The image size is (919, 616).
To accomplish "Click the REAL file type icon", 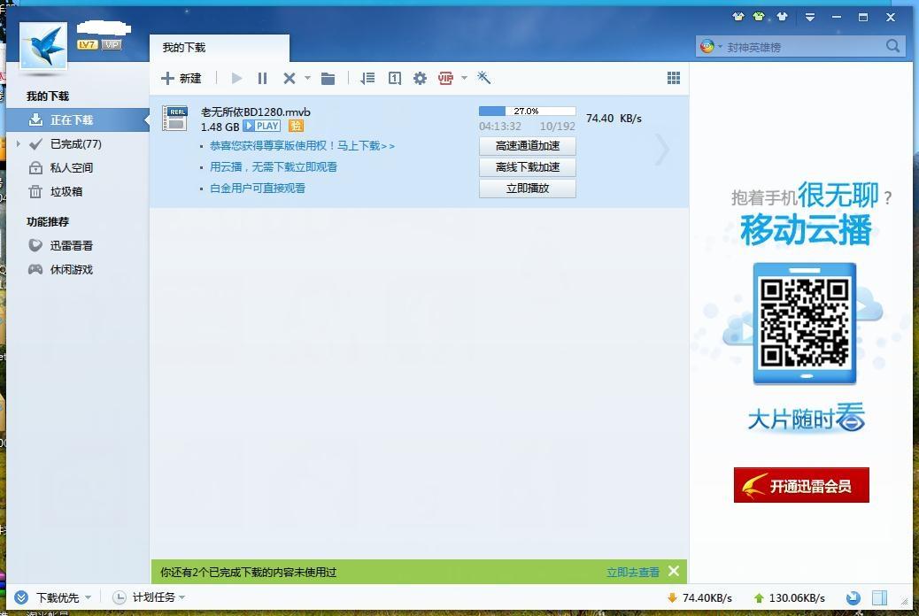I will (174, 118).
